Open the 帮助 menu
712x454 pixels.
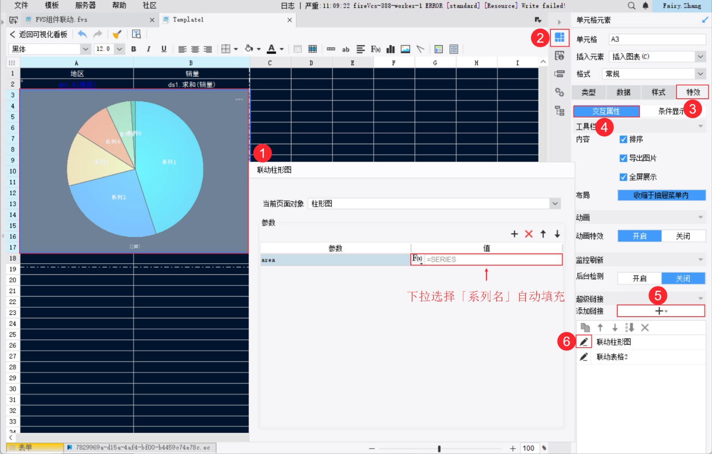coord(119,5)
